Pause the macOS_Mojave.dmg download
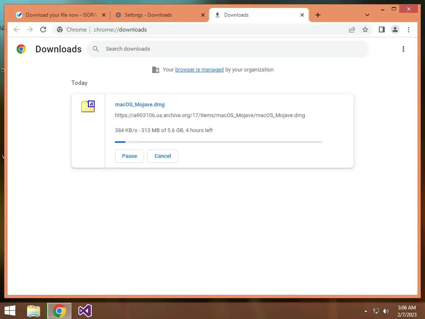Viewport: 425px width, 319px height. pyautogui.click(x=129, y=156)
